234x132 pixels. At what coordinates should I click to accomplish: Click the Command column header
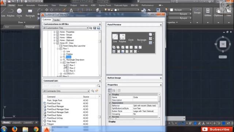[51, 97]
